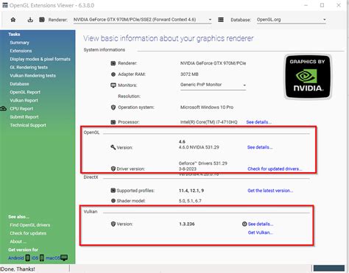Open the Database task in sidebar
This screenshot has width=349, height=273.
pyautogui.click(x=19, y=84)
